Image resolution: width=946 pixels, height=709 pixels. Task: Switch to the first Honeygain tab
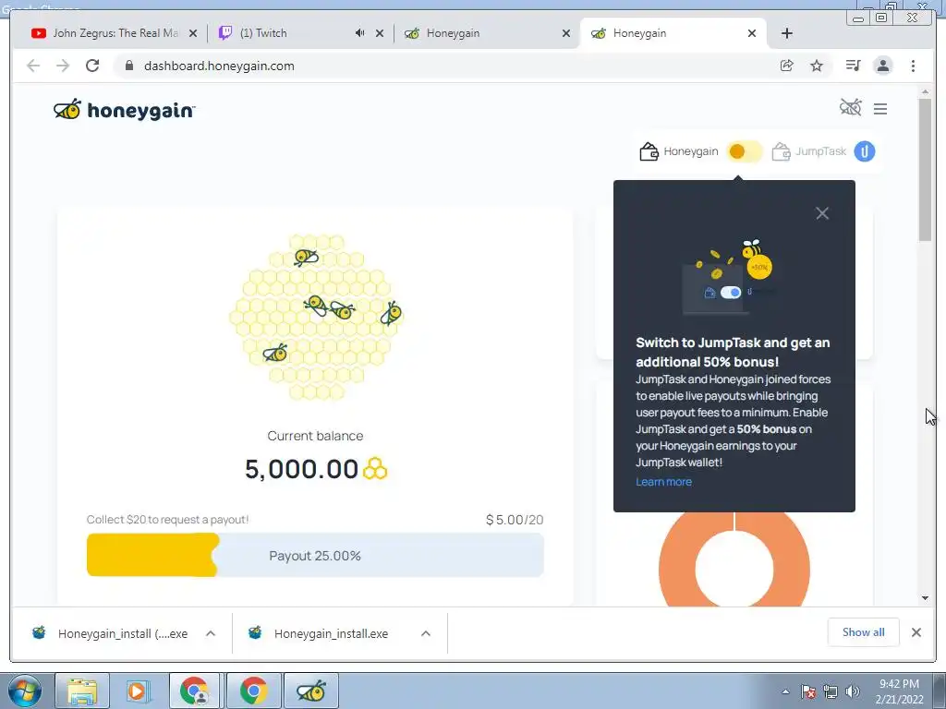(x=477, y=33)
